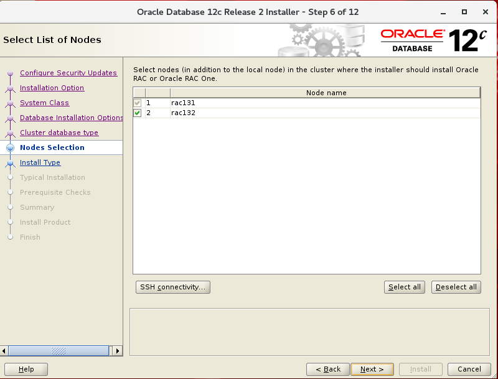Click the completed icon beside System Class
Viewport: 498px width, 379px height.
point(10,103)
